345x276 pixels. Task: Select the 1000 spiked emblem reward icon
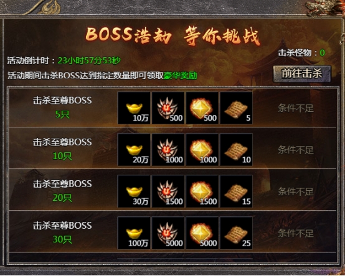click(168, 150)
